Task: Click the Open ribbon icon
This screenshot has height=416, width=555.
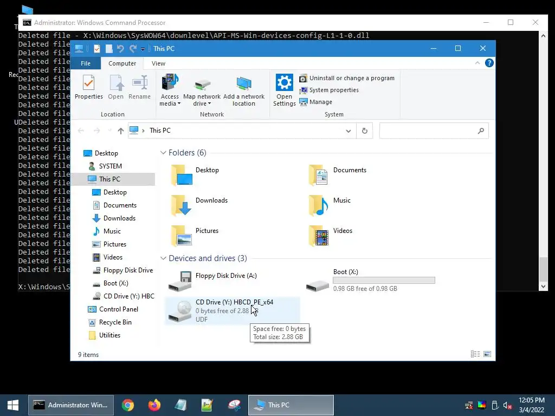Action: pyautogui.click(x=116, y=87)
